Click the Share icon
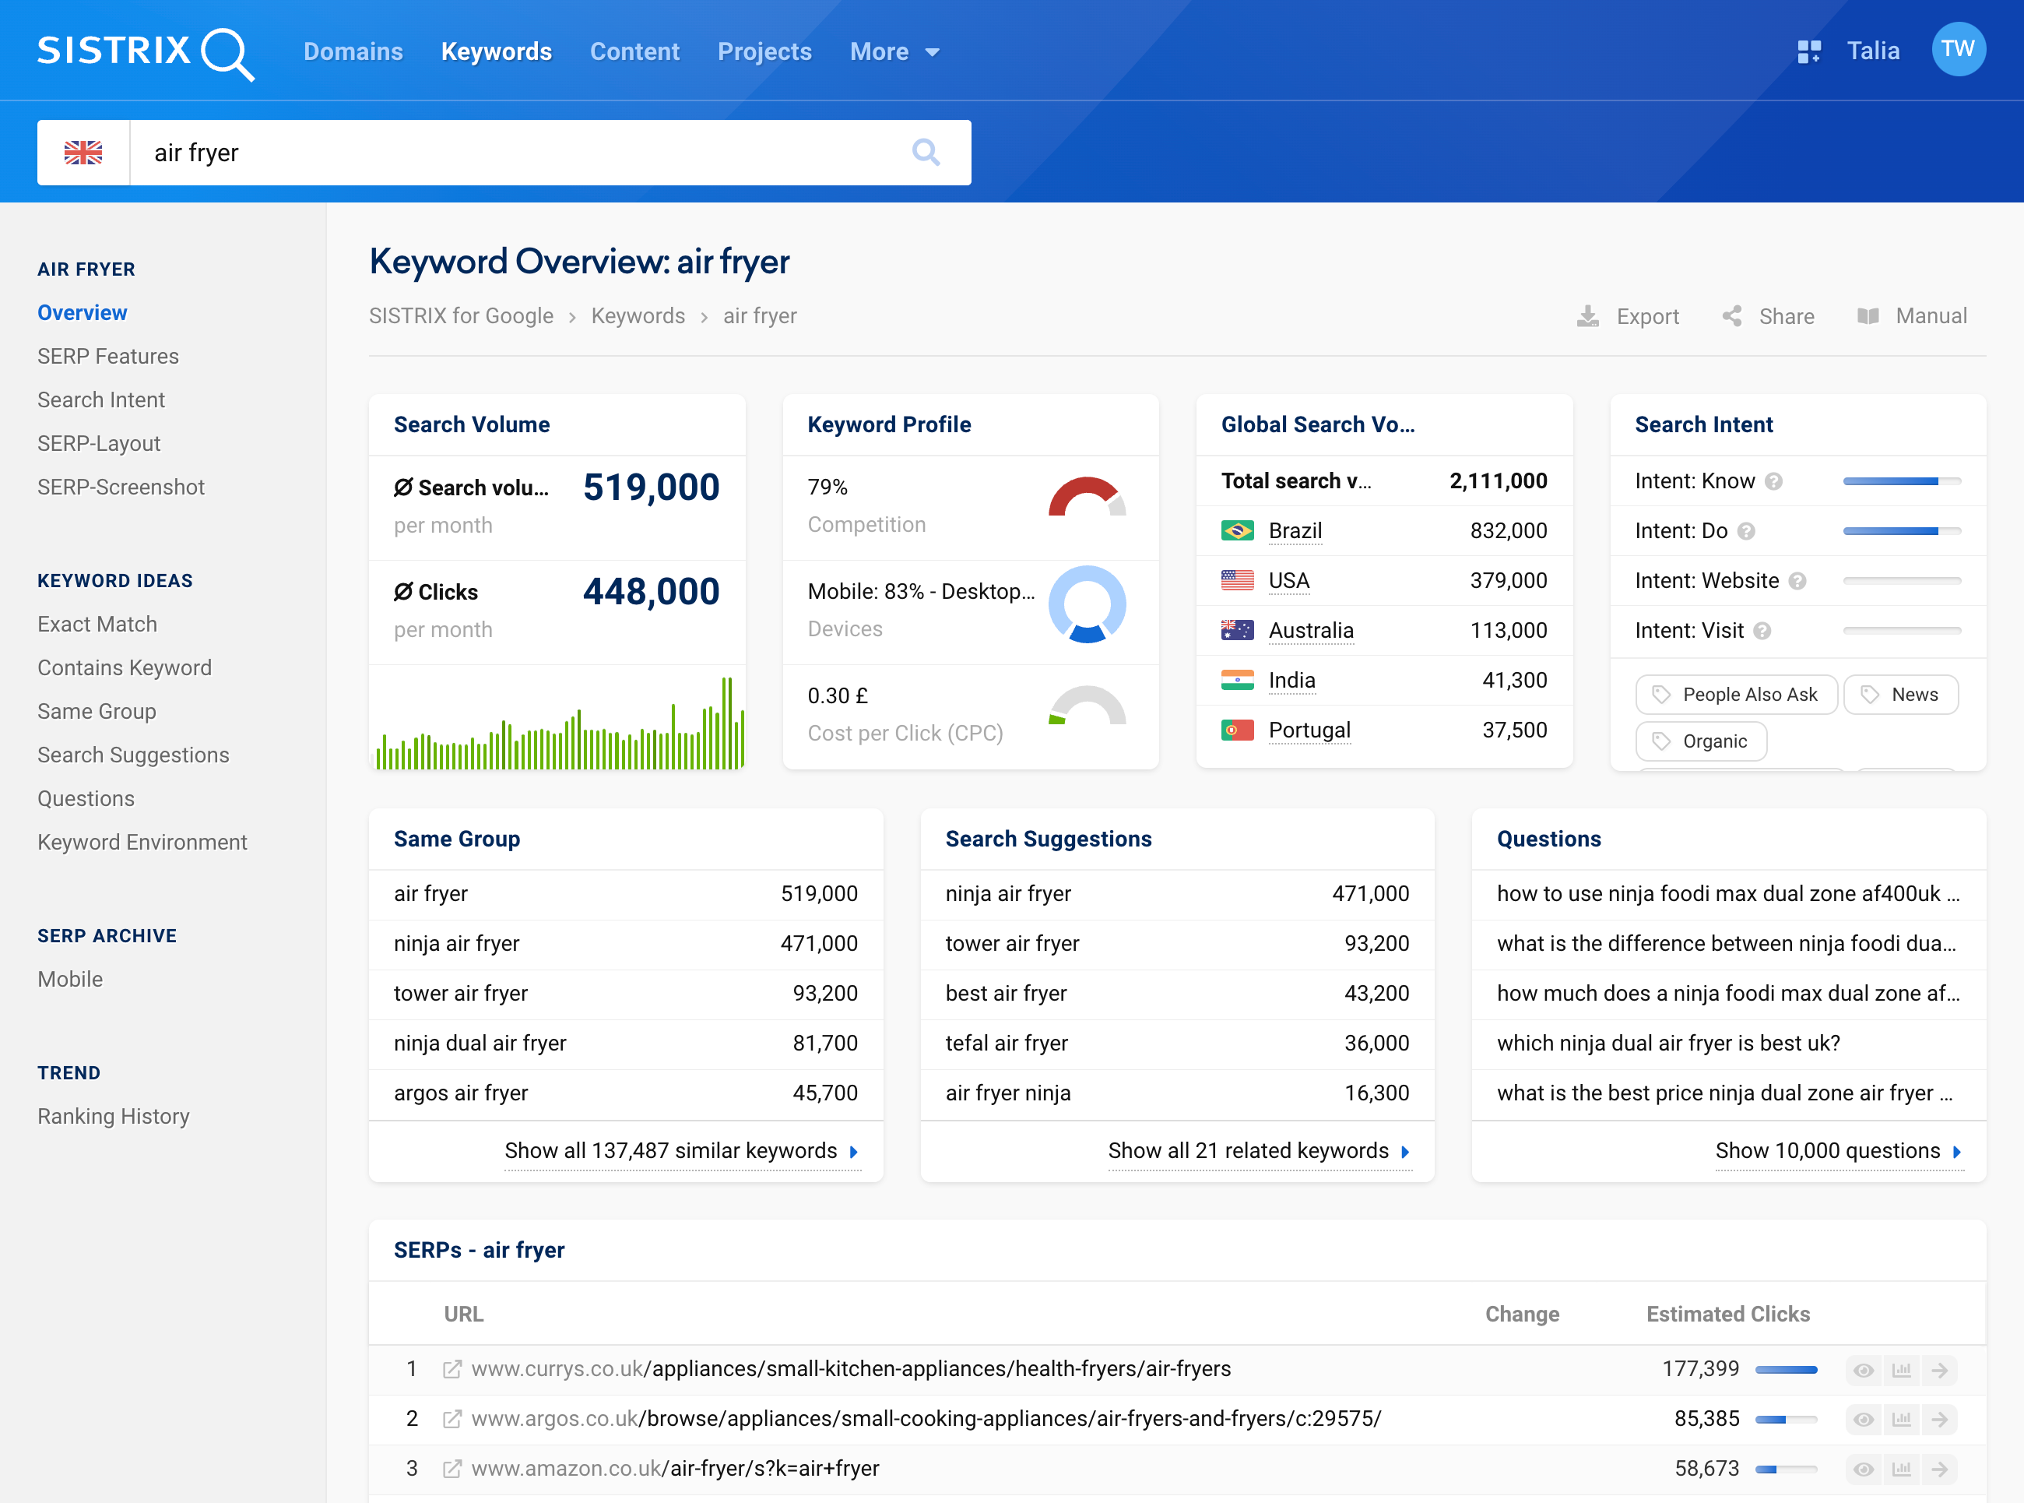2024x1503 pixels. (1732, 315)
